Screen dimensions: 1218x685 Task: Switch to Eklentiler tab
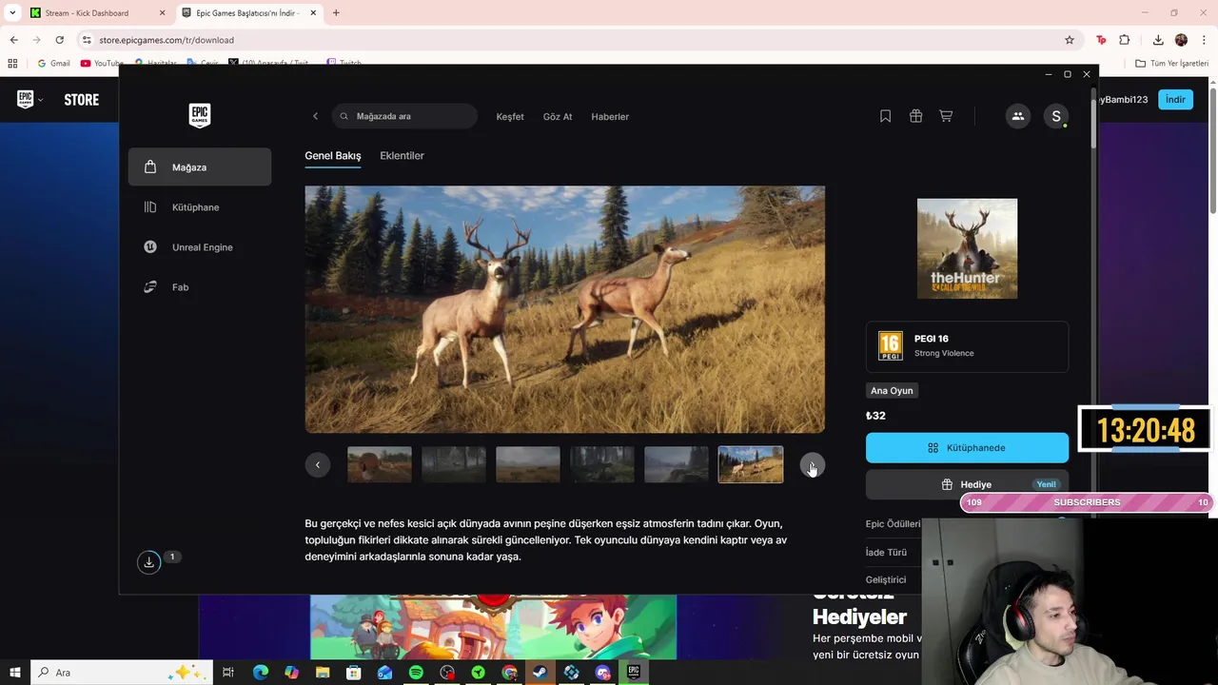[402, 155]
